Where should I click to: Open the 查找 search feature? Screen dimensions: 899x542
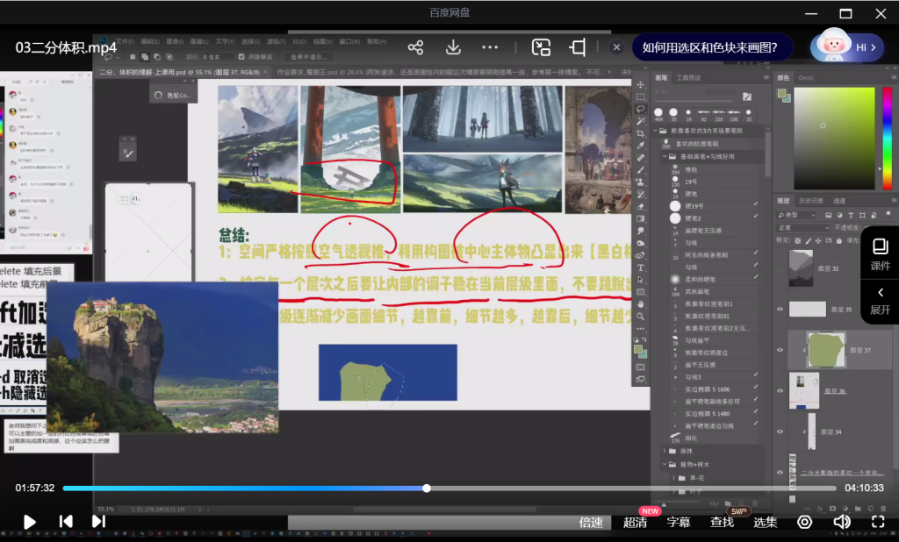click(x=722, y=522)
